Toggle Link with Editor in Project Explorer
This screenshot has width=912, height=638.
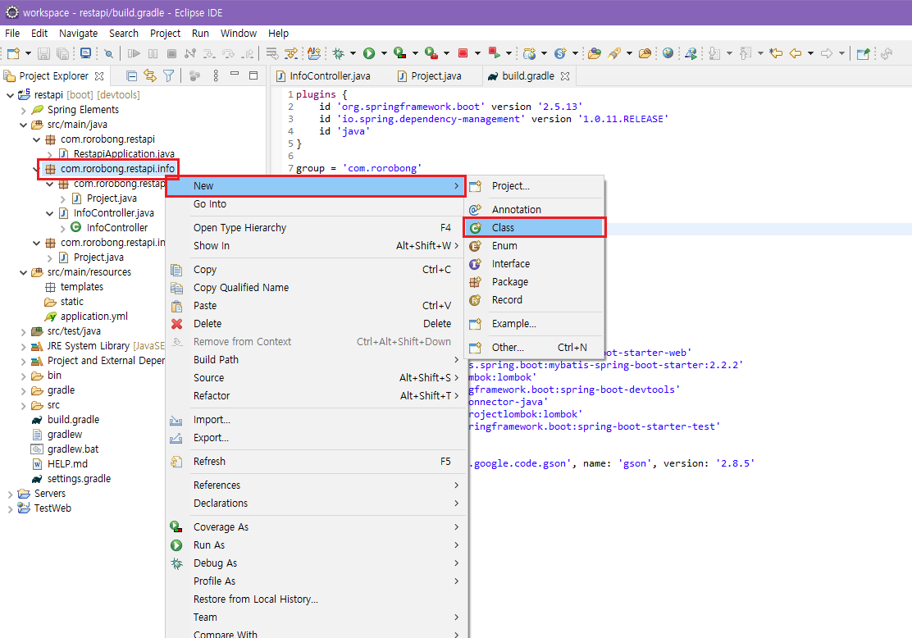150,75
